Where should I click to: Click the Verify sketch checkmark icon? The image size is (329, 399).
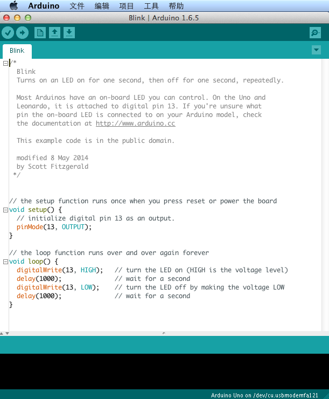tap(8, 33)
